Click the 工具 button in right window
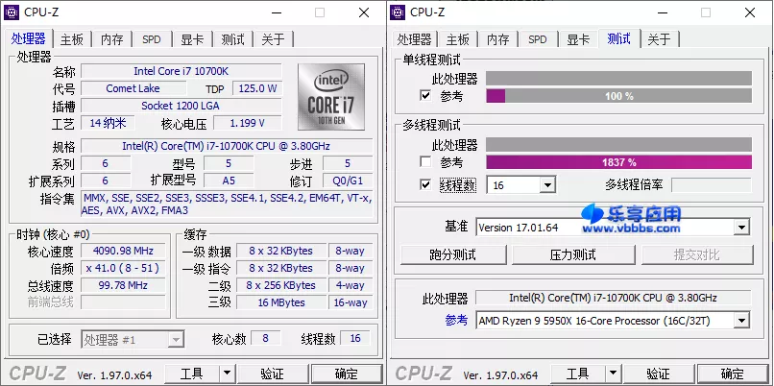This screenshot has height=386, width=774. [x=577, y=374]
